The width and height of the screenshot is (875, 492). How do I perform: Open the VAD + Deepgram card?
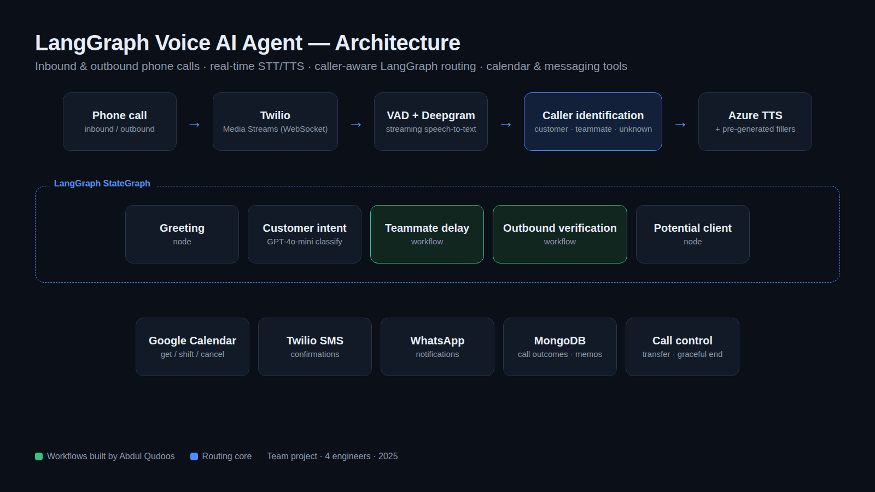click(x=431, y=121)
